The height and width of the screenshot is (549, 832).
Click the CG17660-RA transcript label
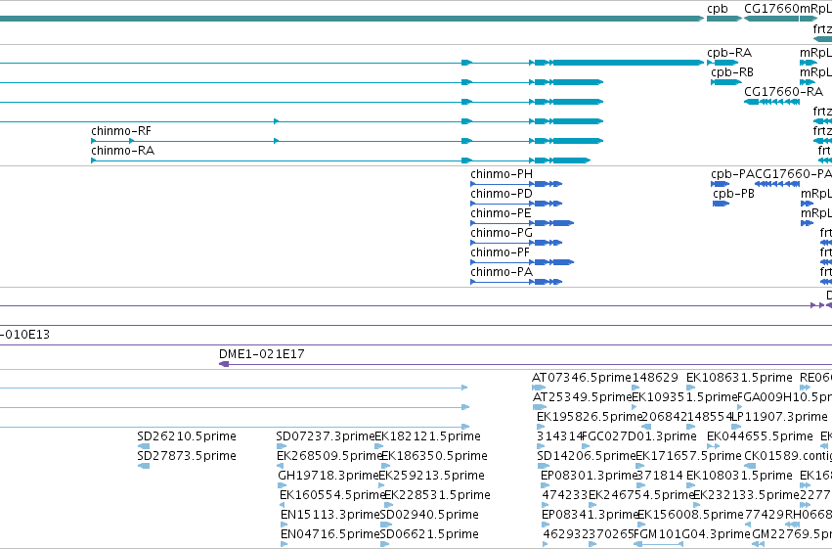coord(783,91)
